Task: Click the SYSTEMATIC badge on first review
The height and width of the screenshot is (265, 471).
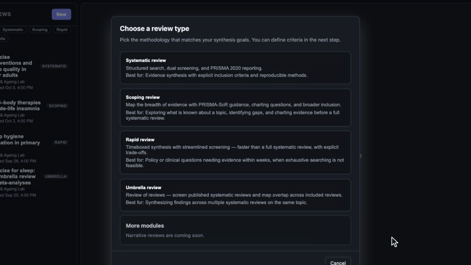Action: pyautogui.click(x=54, y=66)
